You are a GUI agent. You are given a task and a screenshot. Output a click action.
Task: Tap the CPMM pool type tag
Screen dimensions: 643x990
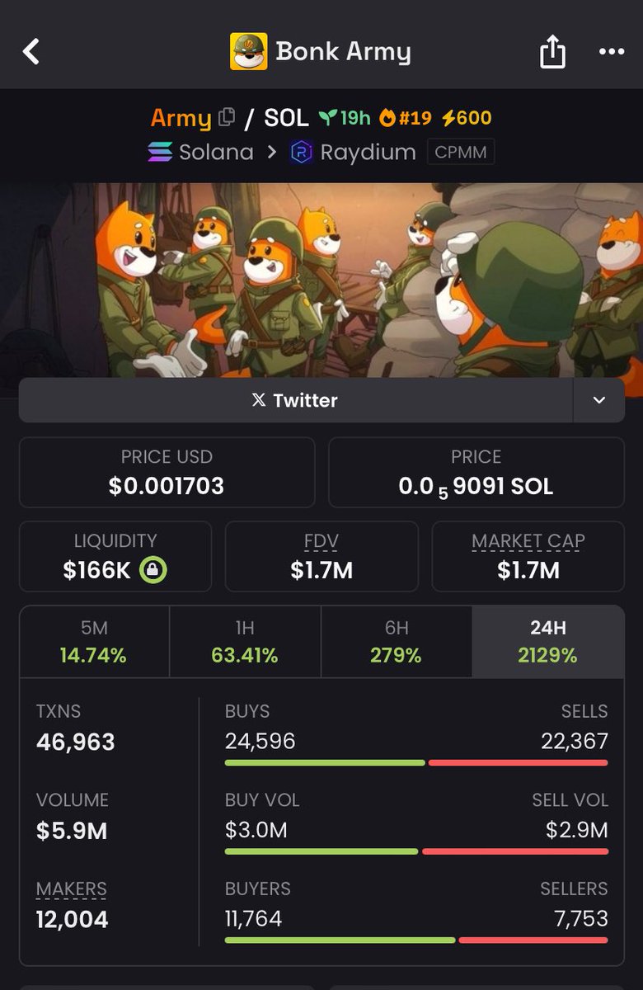(x=461, y=153)
